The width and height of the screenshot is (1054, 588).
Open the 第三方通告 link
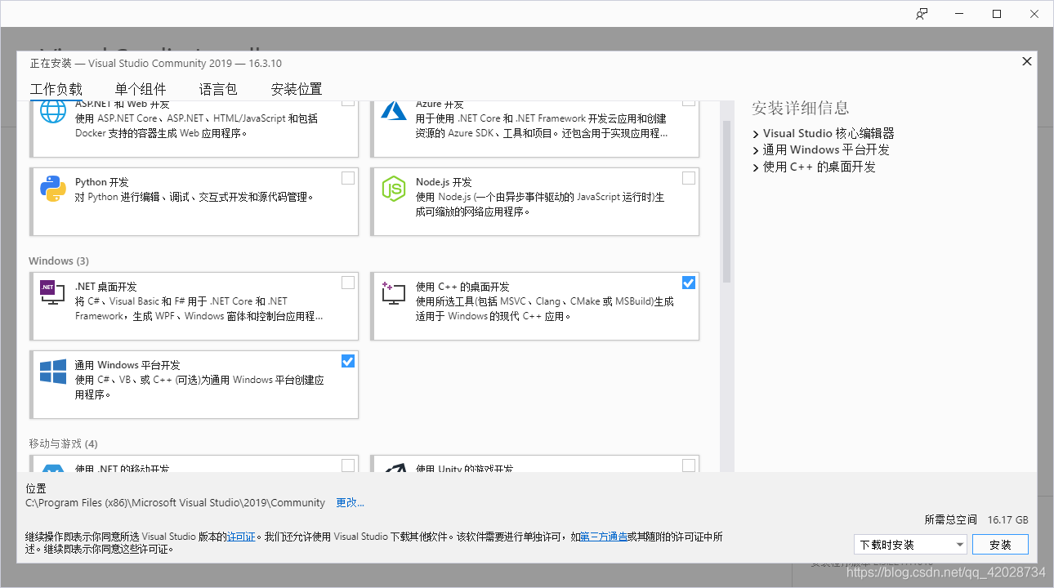point(604,537)
